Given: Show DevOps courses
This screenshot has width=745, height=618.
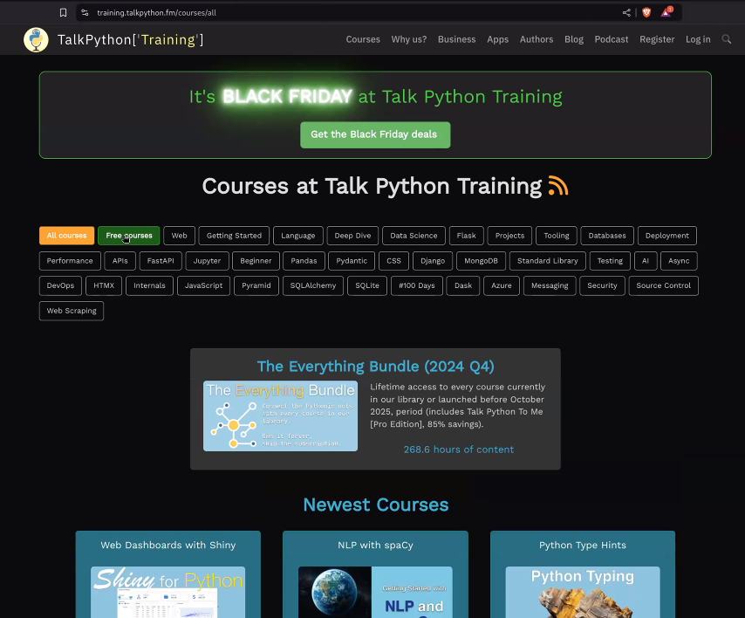Looking at the screenshot, I should tap(60, 285).
